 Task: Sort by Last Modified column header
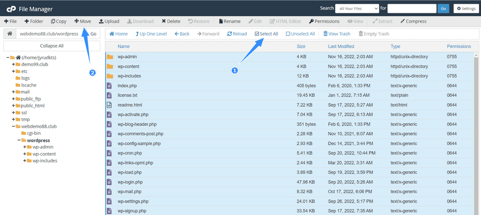click(x=341, y=47)
